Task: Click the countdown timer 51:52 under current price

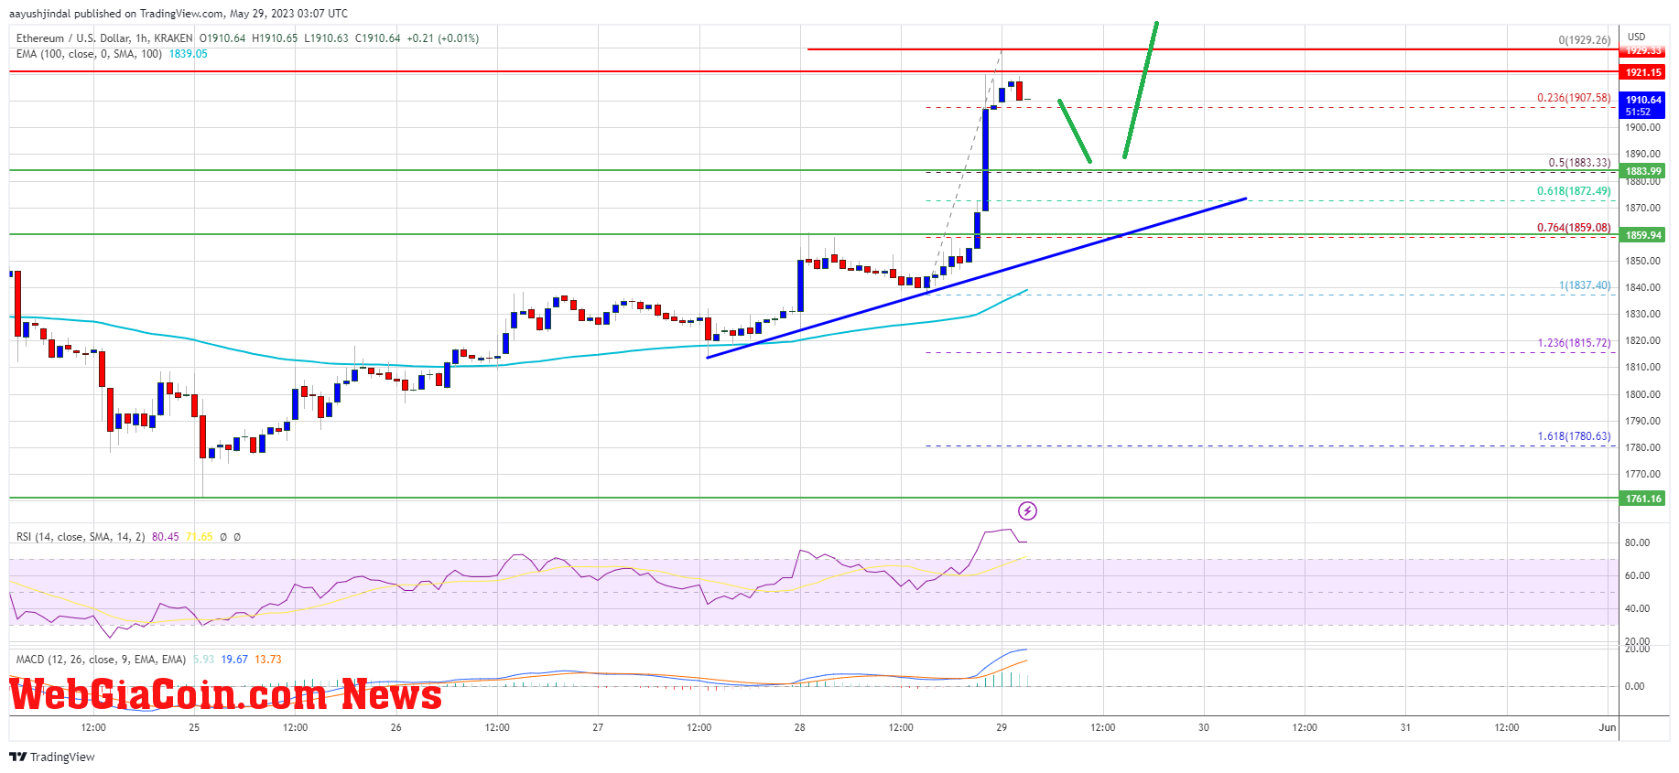Action: [x=1638, y=113]
